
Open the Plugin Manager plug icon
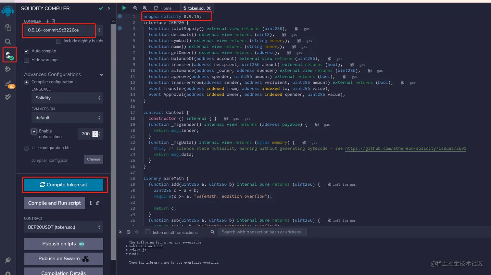click(8, 260)
